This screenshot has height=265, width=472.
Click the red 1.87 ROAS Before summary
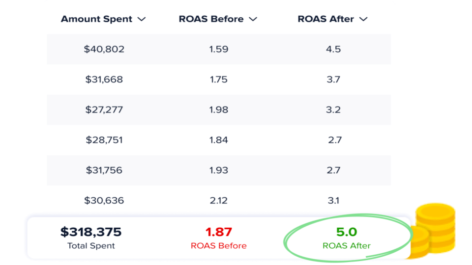(218, 232)
